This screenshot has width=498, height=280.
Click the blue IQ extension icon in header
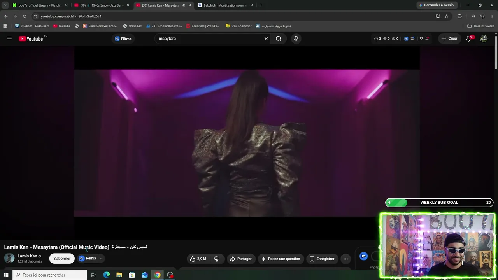tap(406, 38)
